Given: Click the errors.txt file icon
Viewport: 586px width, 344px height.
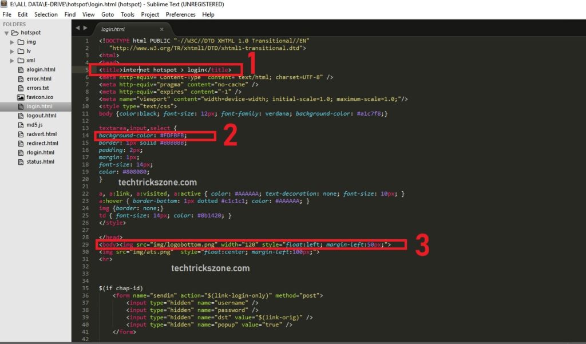Looking at the screenshot, I should (21, 88).
